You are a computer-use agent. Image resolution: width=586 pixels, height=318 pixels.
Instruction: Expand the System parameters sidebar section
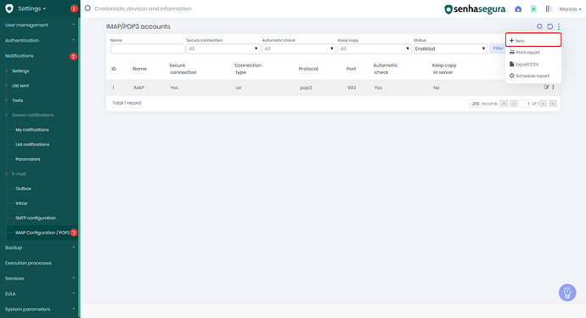click(x=40, y=309)
